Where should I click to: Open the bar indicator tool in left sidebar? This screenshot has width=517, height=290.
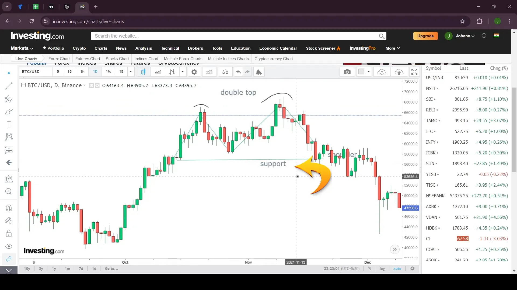(x=9, y=179)
